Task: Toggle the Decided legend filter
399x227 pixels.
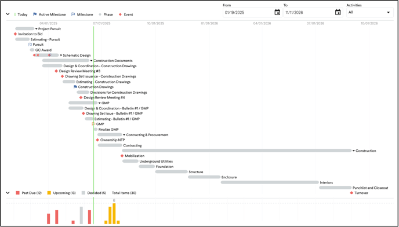Action: [x=94, y=193]
